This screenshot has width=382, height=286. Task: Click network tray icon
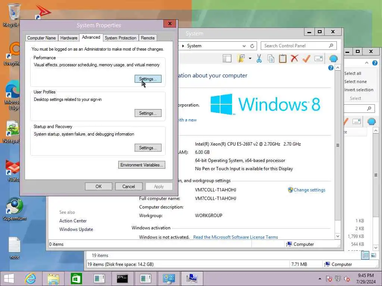pos(338,279)
